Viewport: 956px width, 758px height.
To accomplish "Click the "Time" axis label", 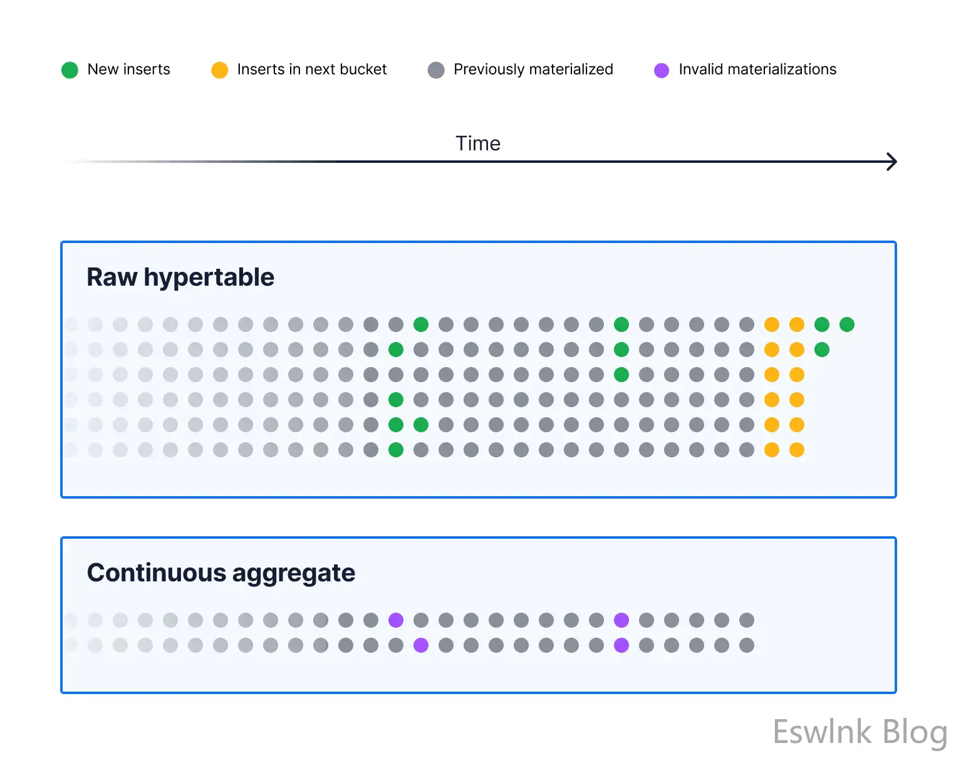I will coord(478,143).
